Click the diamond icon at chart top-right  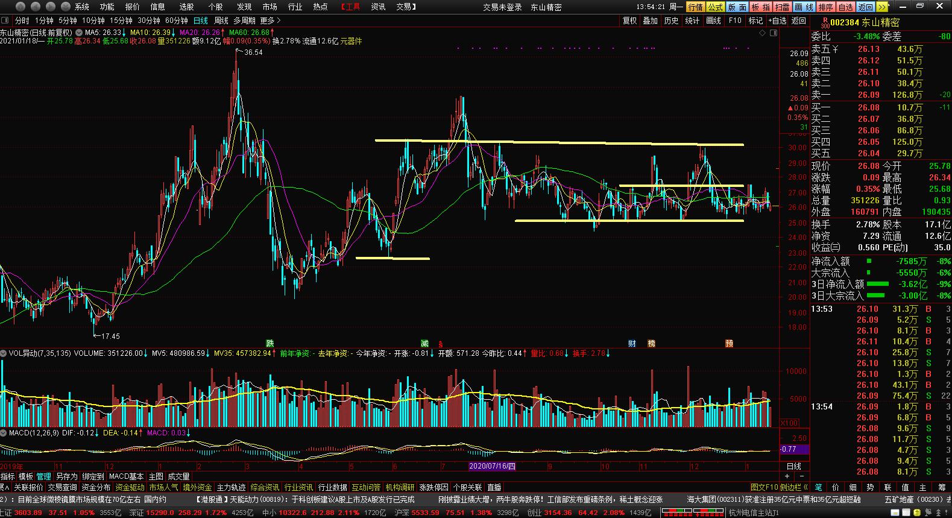tap(763, 33)
